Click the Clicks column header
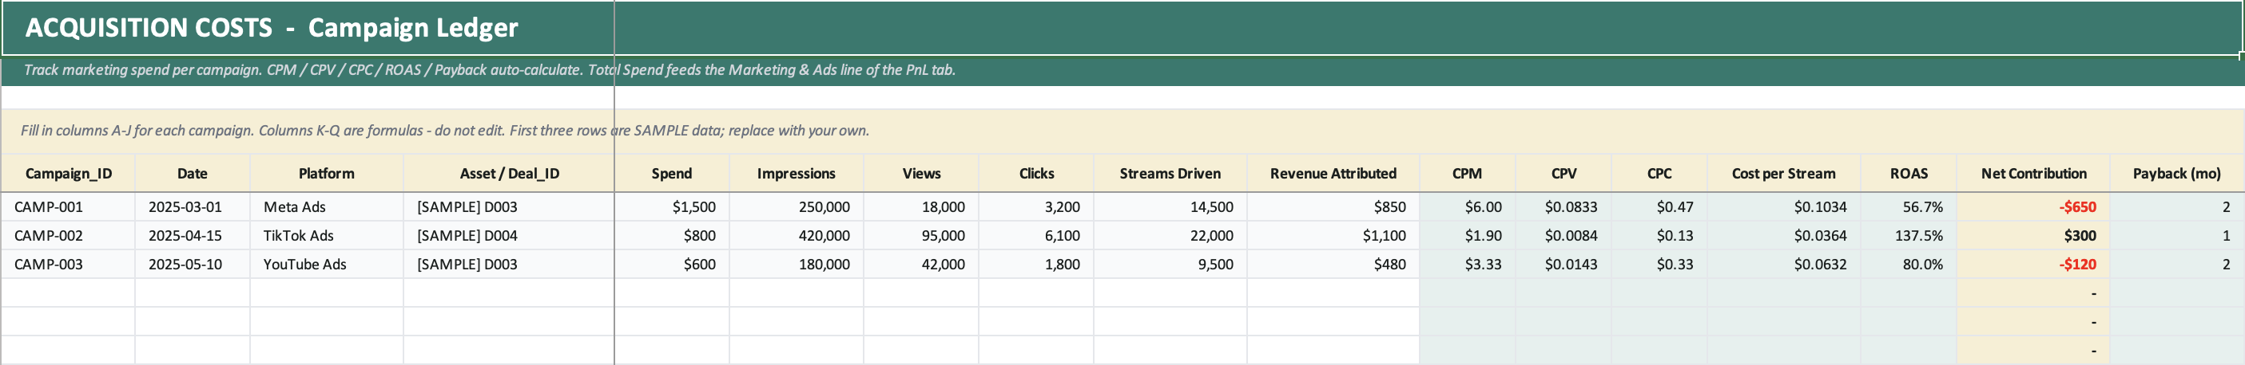Viewport: 2245px width, 365px height. pos(1036,174)
